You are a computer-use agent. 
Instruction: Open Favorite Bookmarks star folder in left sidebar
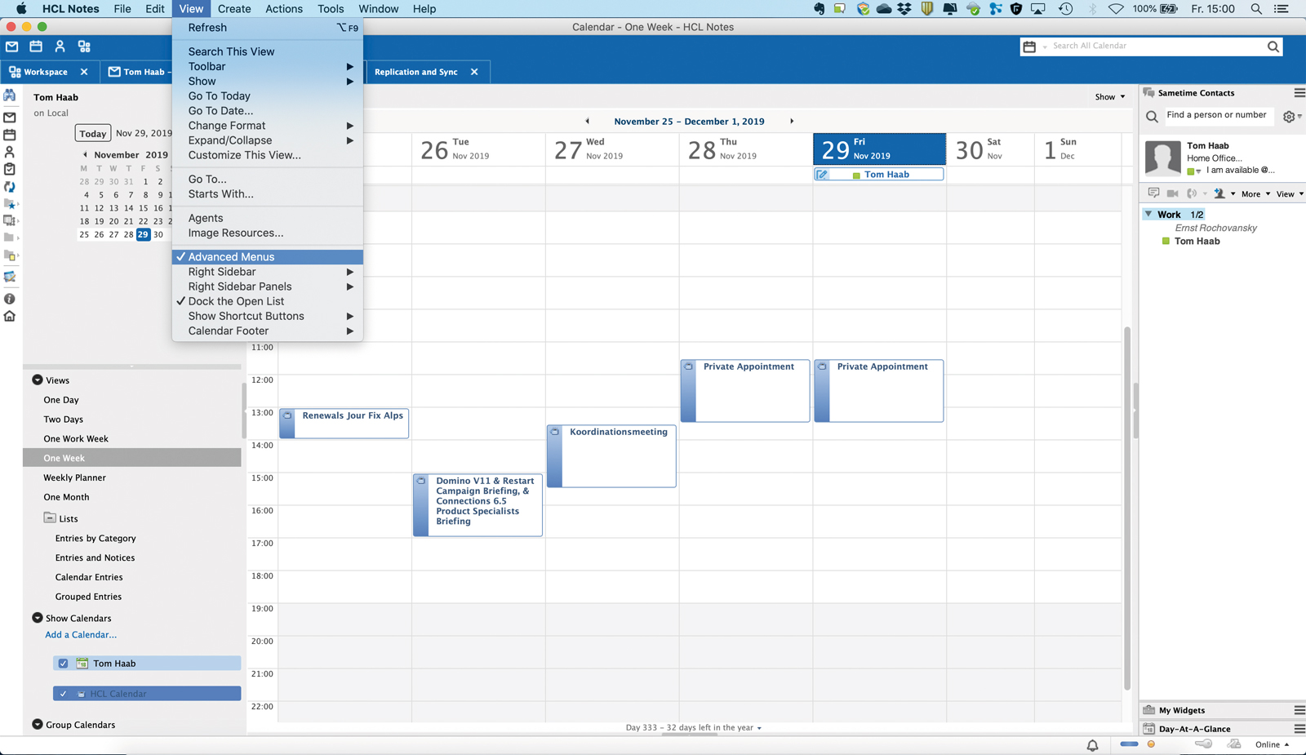[x=11, y=204]
